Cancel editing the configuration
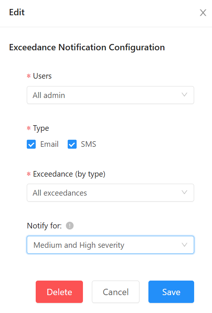Image resolution: width=212 pixels, height=313 pixels. point(116,292)
